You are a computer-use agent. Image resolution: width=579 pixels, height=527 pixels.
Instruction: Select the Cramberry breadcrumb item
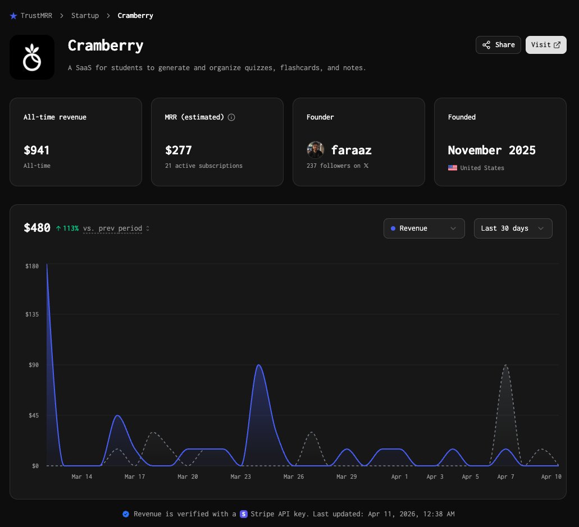135,16
